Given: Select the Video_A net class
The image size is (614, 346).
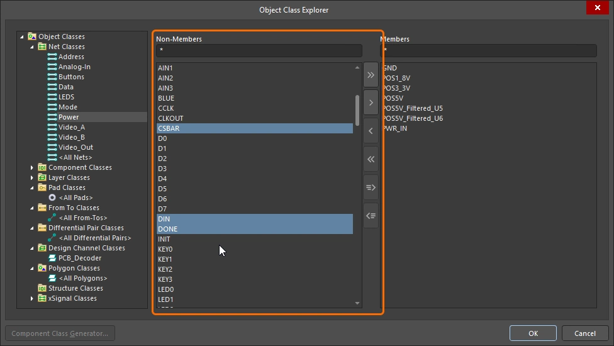Looking at the screenshot, I should (x=72, y=127).
